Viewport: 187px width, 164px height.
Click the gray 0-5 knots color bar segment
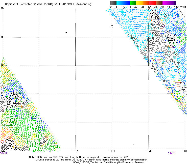(x=113, y=3)
